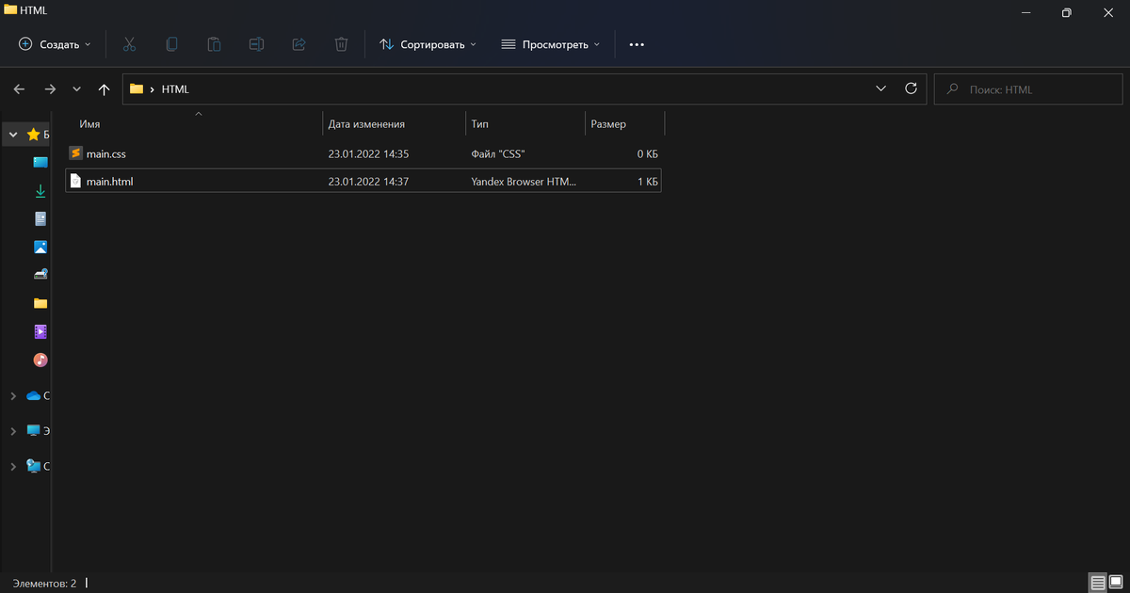Select the main.css file
1130x593 pixels.
click(363, 153)
